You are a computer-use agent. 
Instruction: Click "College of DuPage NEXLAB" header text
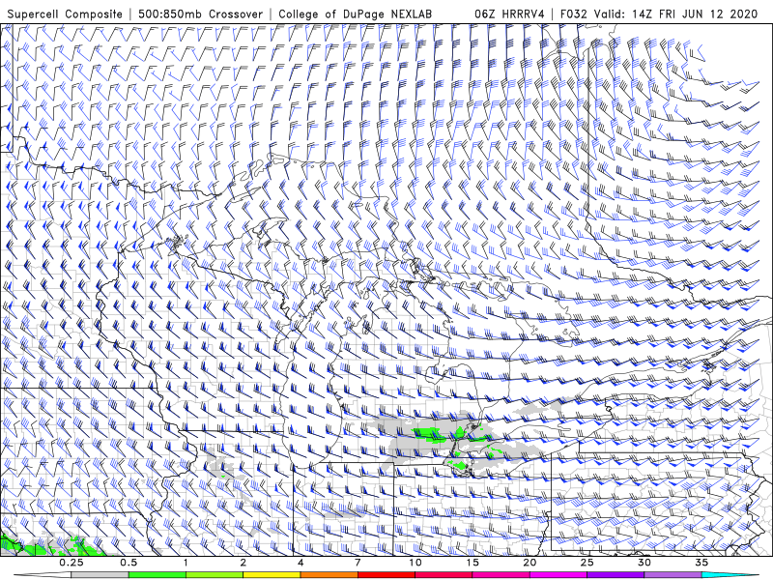(355, 14)
